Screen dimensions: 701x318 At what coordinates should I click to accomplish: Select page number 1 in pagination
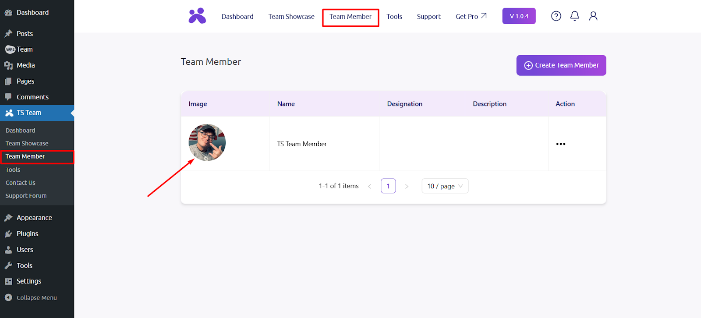[x=388, y=186]
